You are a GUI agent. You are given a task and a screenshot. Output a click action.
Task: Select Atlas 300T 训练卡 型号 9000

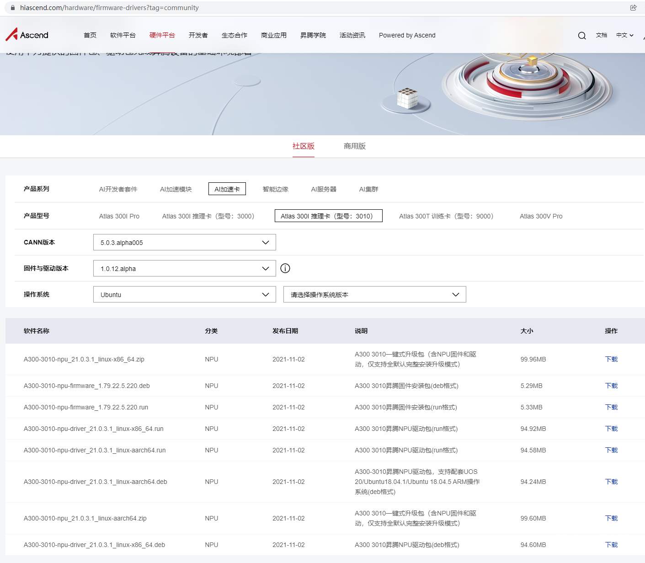click(x=446, y=216)
